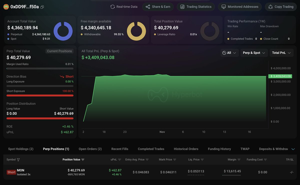Copy the wallet address with copy icon
This screenshot has width=300, height=185.
pyautogui.click(x=42, y=7)
